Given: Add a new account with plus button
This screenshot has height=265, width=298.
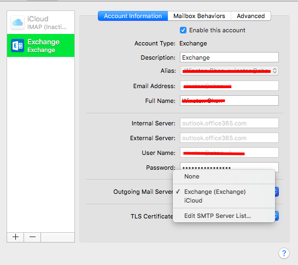Looking at the screenshot, I should pos(15,237).
